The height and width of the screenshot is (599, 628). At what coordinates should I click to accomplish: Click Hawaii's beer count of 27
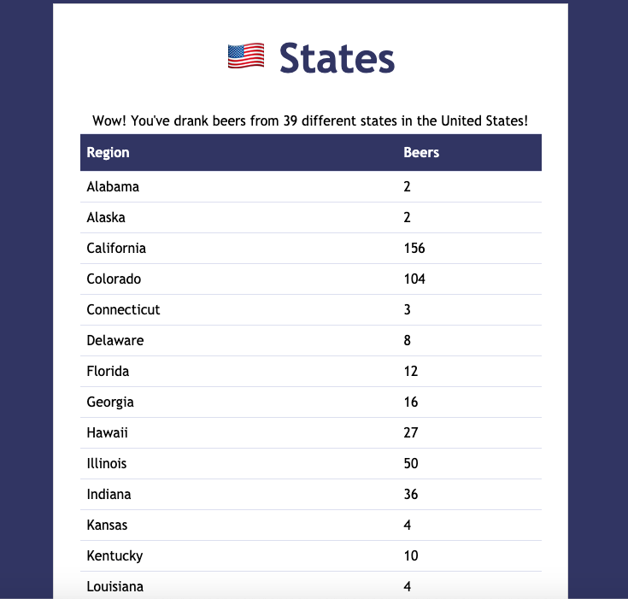(x=410, y=432)
